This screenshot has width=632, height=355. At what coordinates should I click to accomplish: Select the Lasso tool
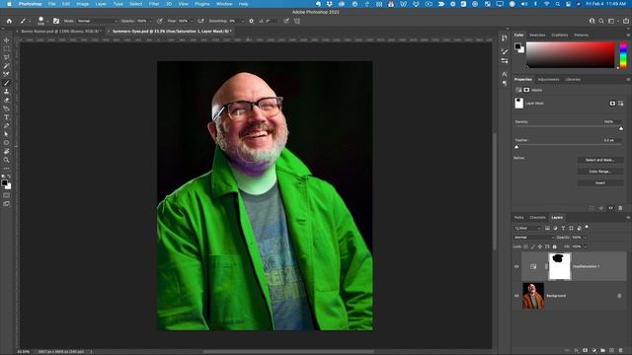pos(7,57)
